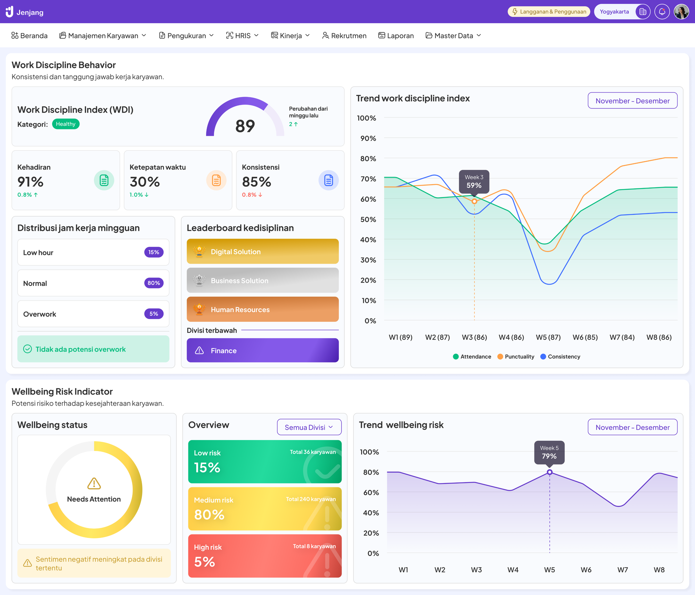The width and height of the screenshot is (695, 595).
Task: Open the Laporan menu item
Action: (x=396, y=35)
